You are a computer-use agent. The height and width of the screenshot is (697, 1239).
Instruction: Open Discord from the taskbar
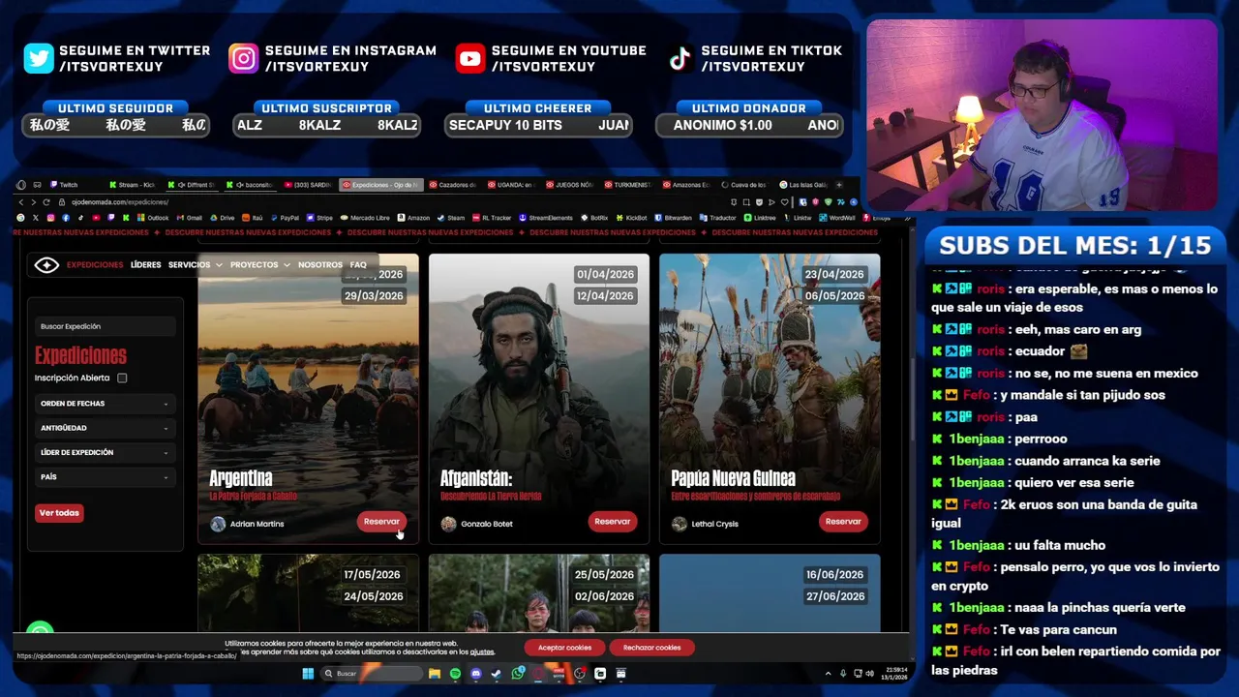[475, 673]
